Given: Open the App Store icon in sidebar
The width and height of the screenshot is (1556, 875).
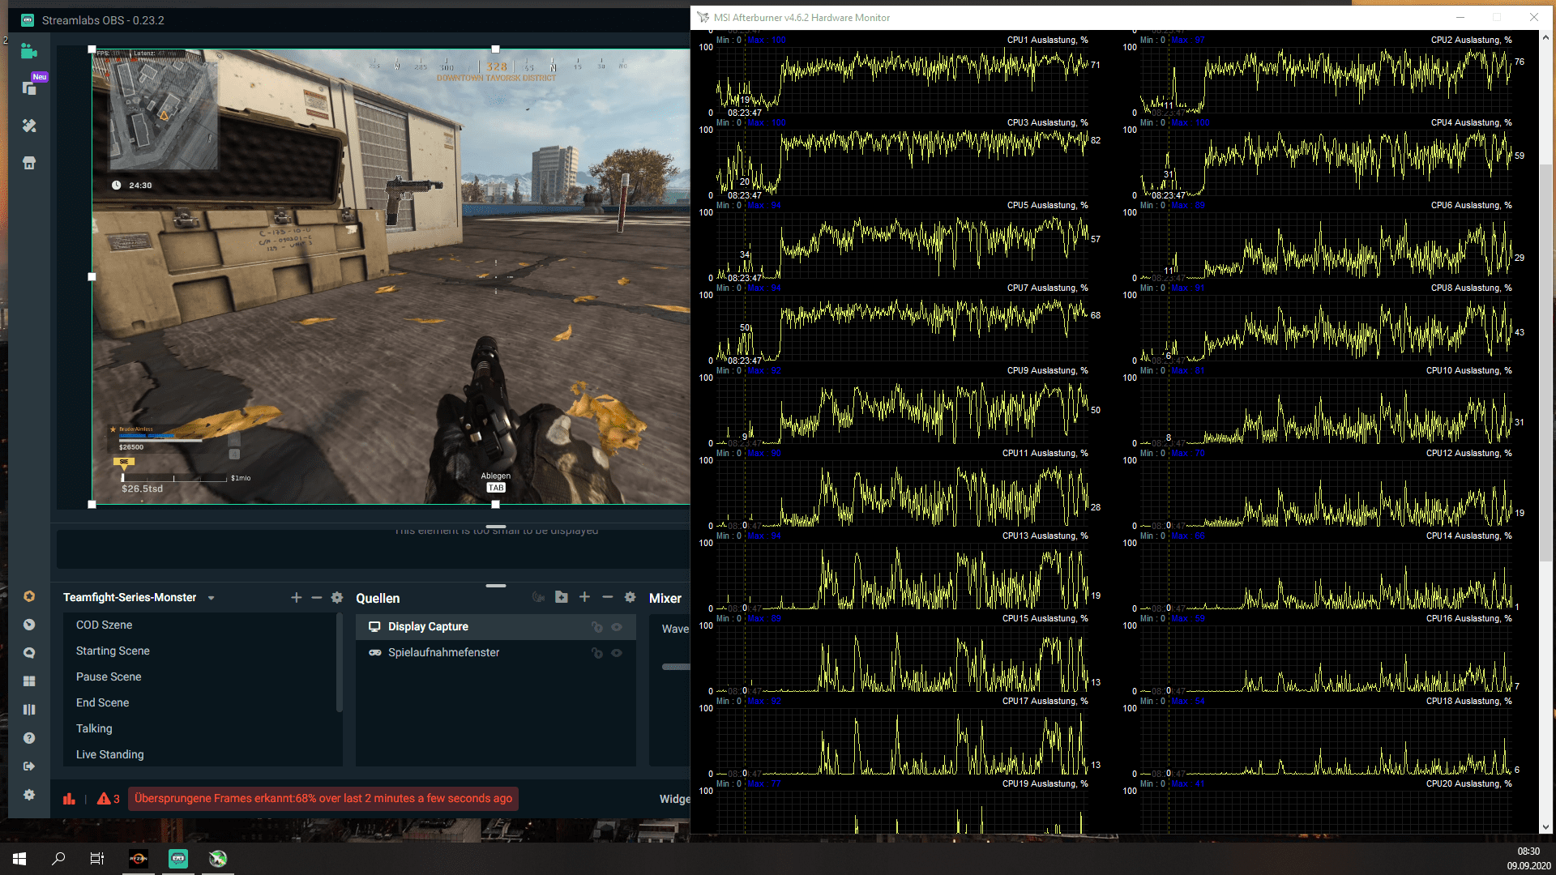Looking at the screenshot, I should pyautogui.click(x=29, y=163).
